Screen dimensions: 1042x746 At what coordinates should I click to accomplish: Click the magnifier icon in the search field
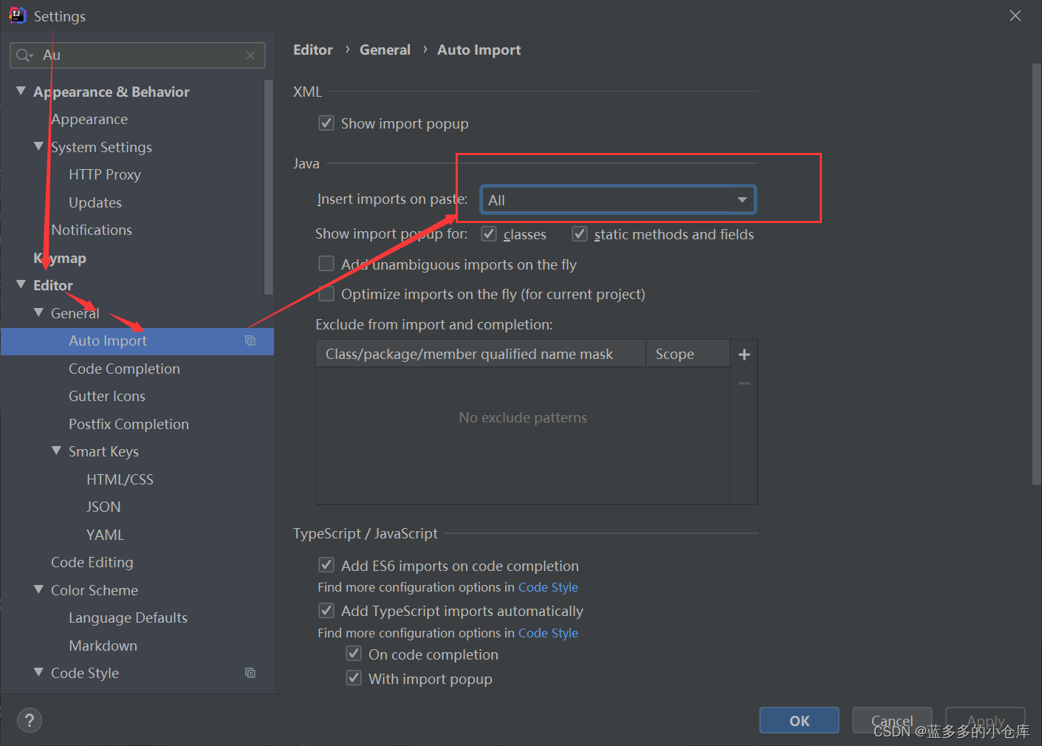pos(23,55)
